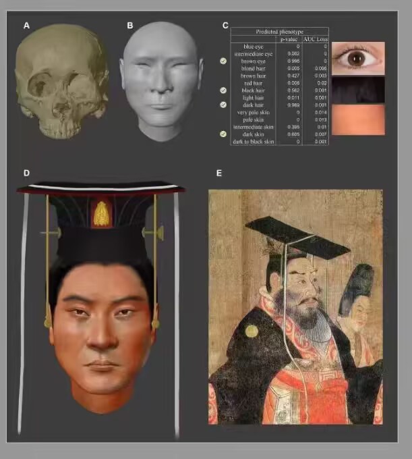Click the p-value in the brown eye row

(293, 61)
